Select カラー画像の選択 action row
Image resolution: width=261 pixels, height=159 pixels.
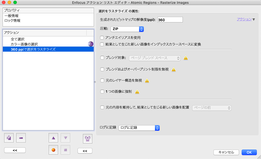coord(48,44)
